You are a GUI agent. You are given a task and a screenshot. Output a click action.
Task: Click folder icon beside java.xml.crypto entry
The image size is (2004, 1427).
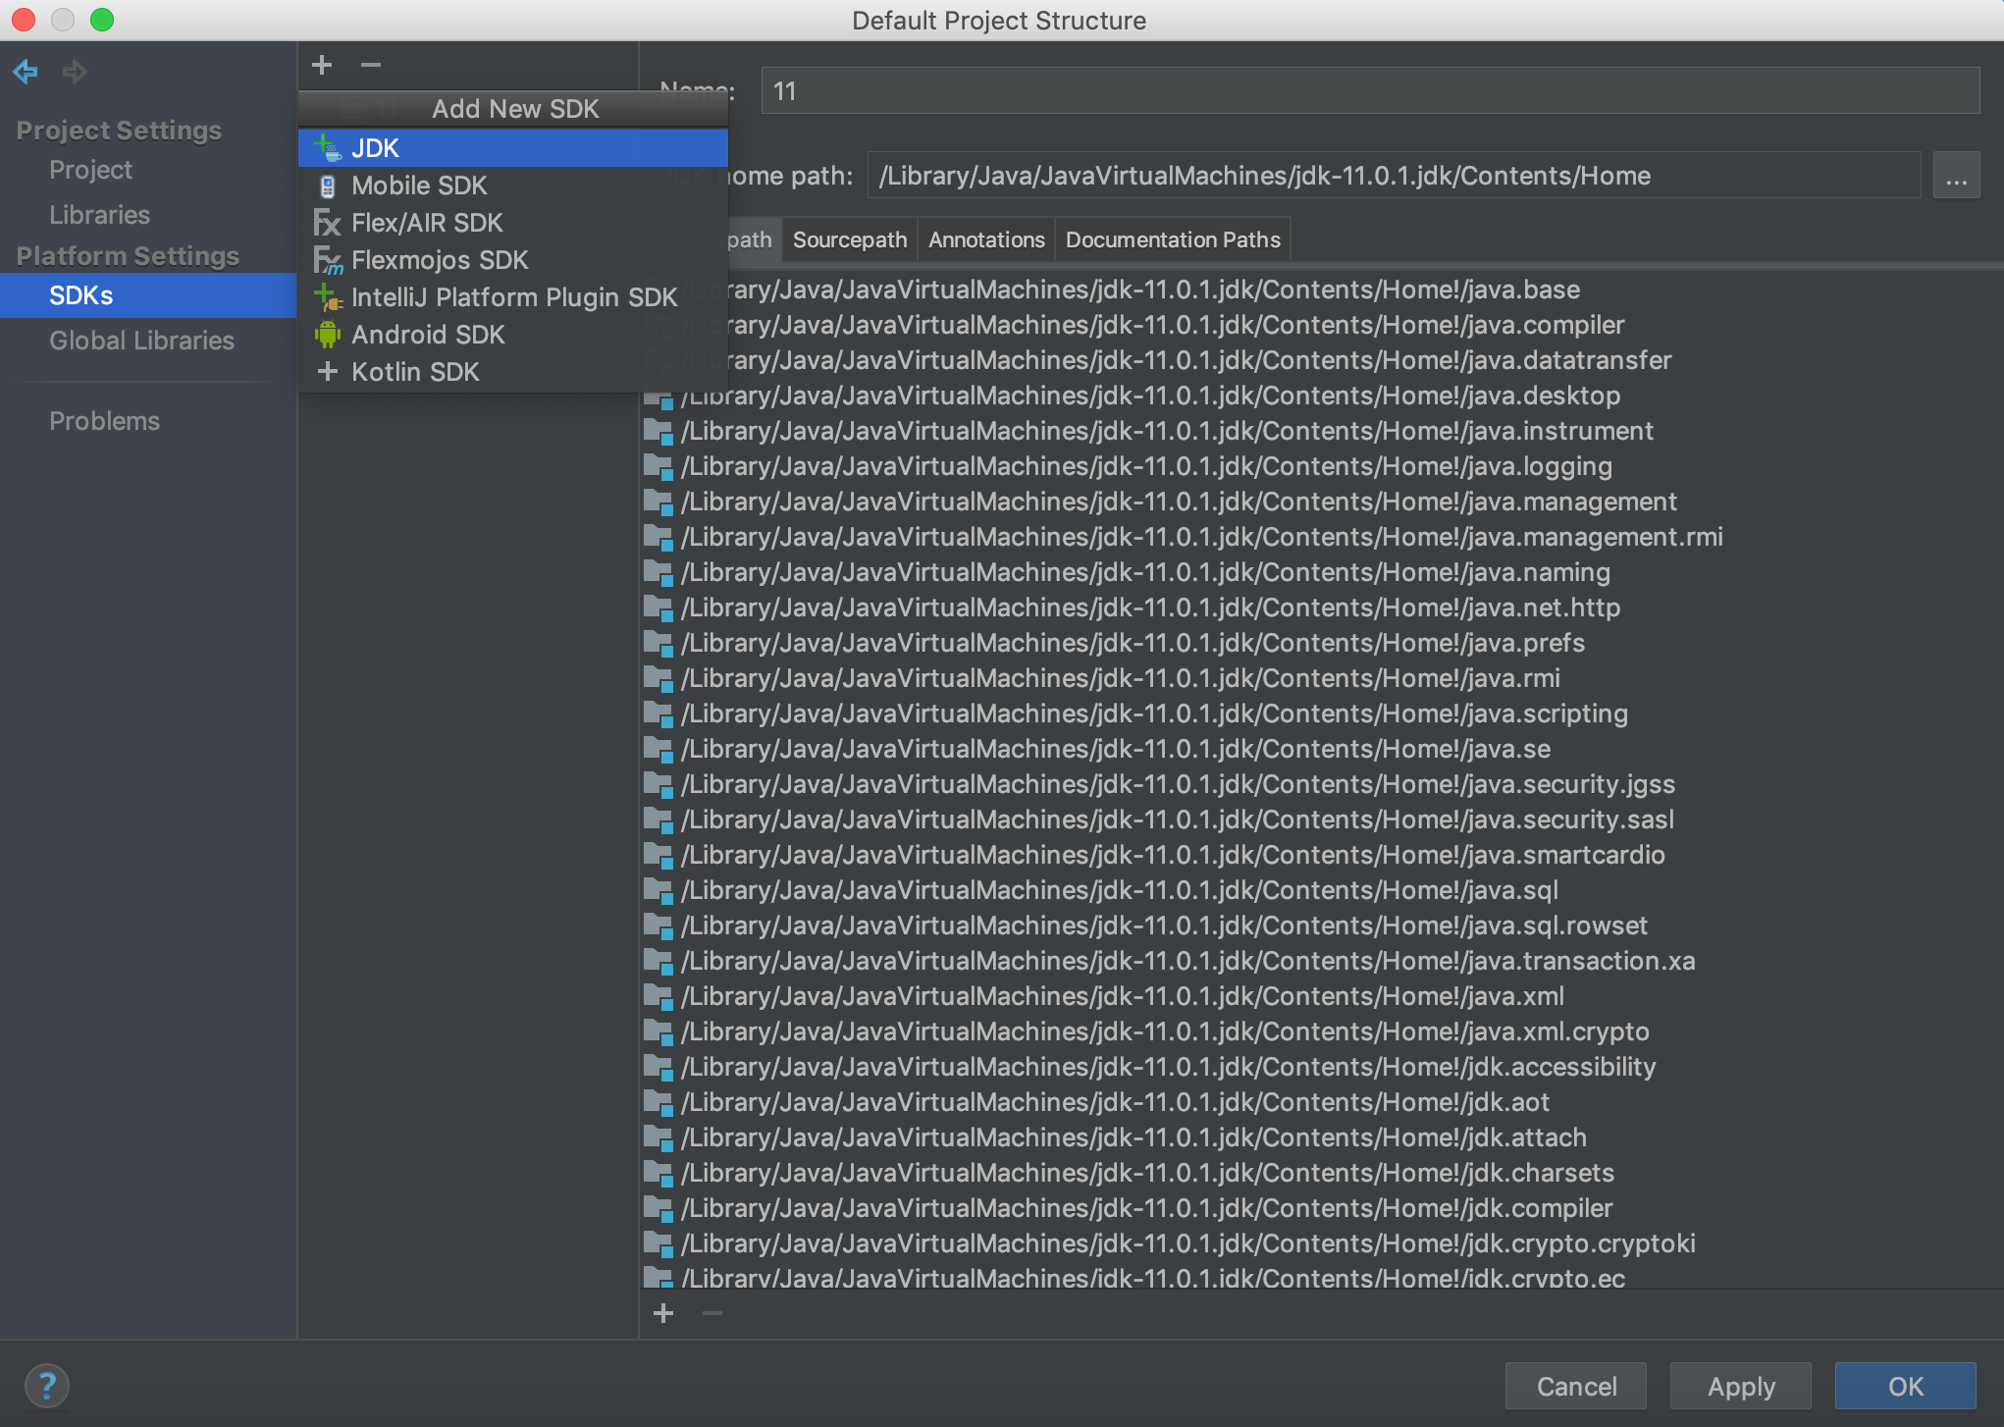[x=658, y=1031]
